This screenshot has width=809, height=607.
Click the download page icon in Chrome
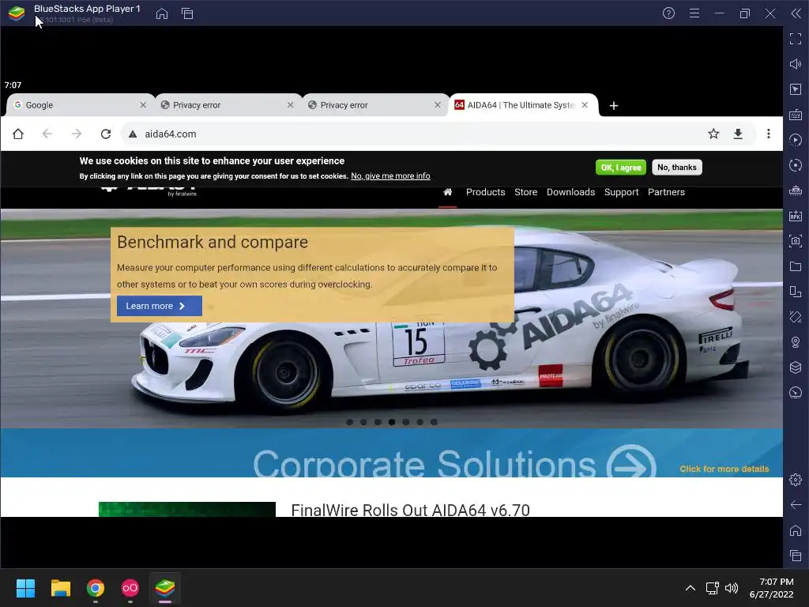[739, 134]
